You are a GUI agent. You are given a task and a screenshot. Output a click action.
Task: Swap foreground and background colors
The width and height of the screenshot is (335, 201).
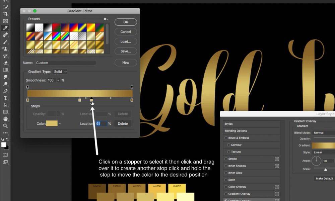(x=7, y=139)
